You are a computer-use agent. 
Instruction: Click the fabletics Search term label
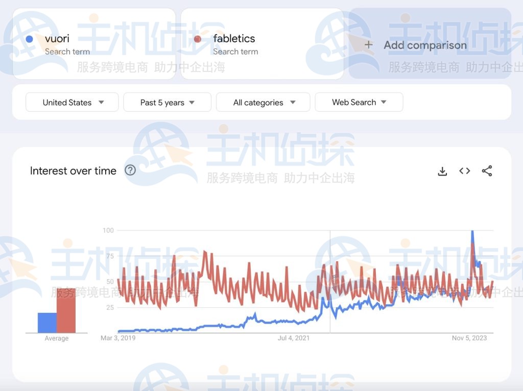[235, 51]
